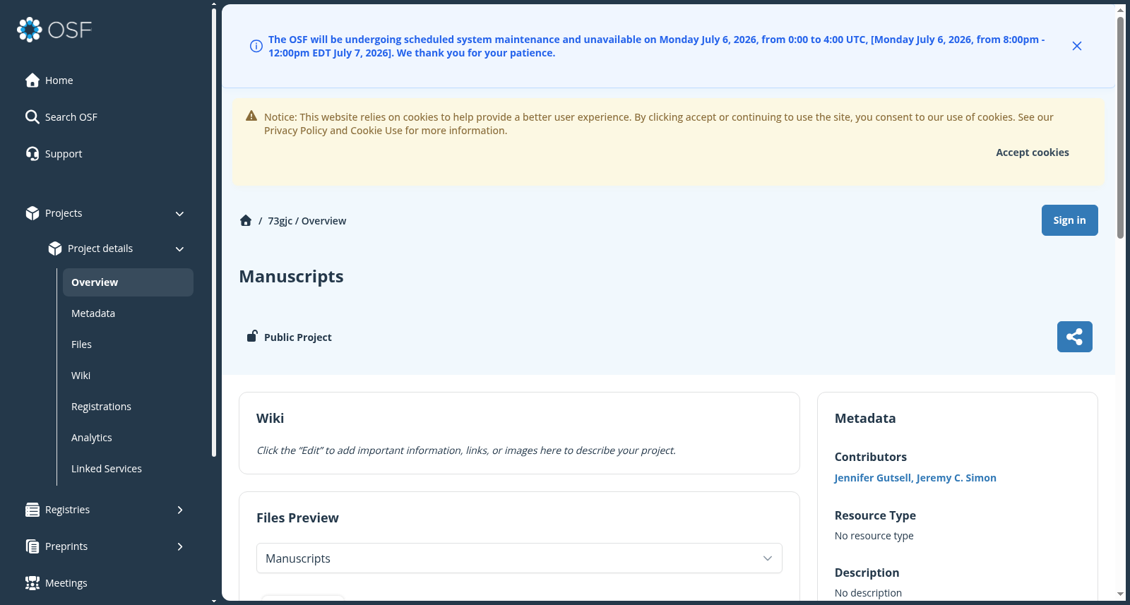Click the Support headset icon
The height and width of the screenshot is (605, 1130).
(x=32, y=154)
